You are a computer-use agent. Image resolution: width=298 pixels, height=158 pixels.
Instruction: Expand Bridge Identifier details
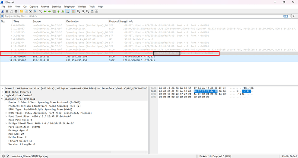6,123
